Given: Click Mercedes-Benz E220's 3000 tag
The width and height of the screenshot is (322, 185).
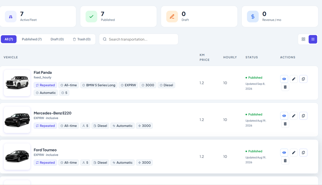Looking at the screenshot, I should tap(144, 126).
